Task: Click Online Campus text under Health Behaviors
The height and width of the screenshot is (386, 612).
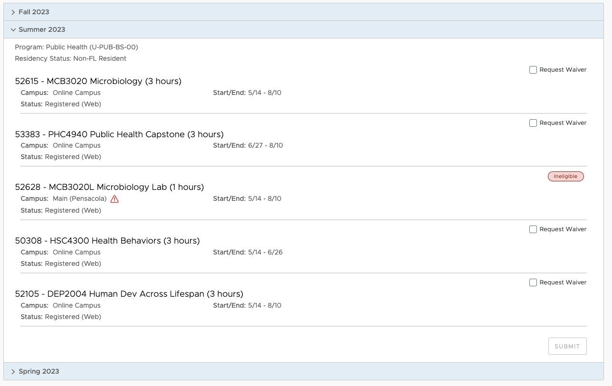Action: pyautogui.click(x=76, y=252)
